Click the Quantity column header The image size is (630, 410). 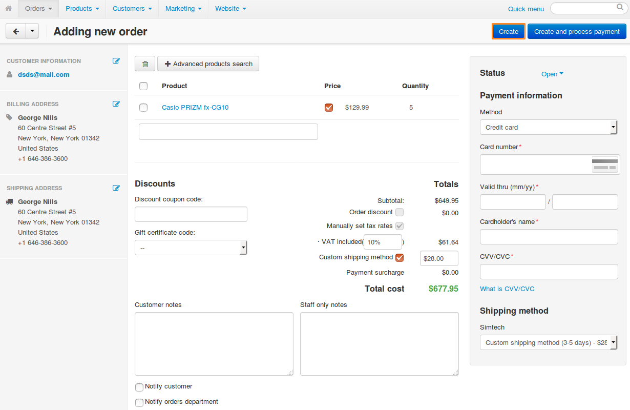click(x=415, y=86)
